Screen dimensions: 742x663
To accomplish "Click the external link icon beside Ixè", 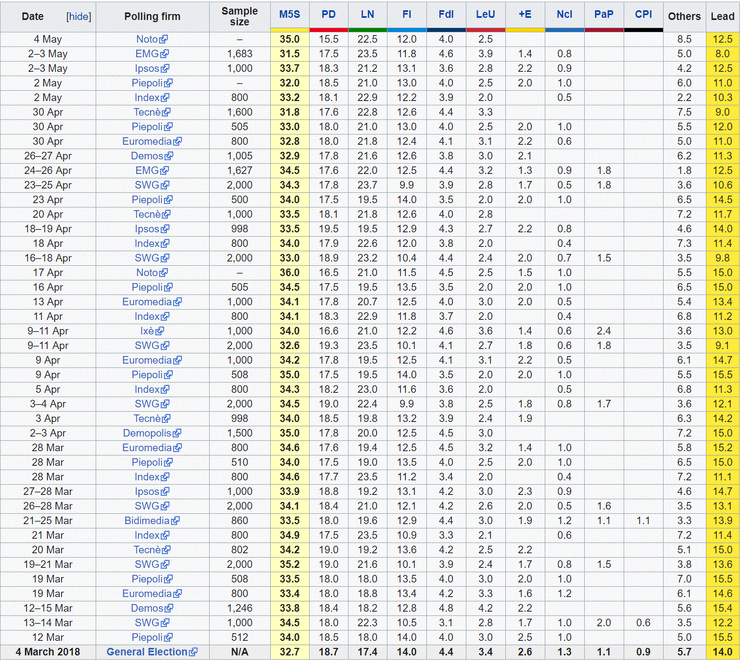I will tap(159, 331).
